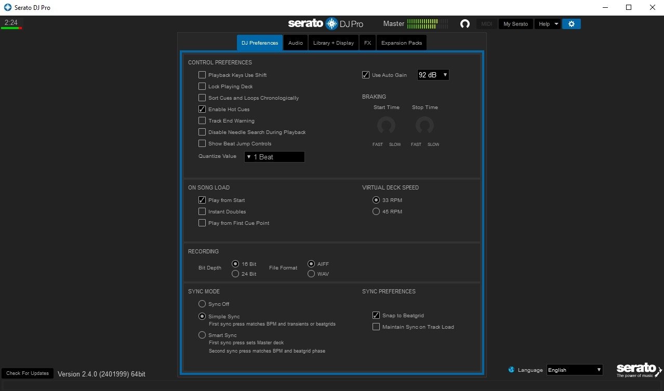Uncheck Play from Start

[x=202, y=200]
